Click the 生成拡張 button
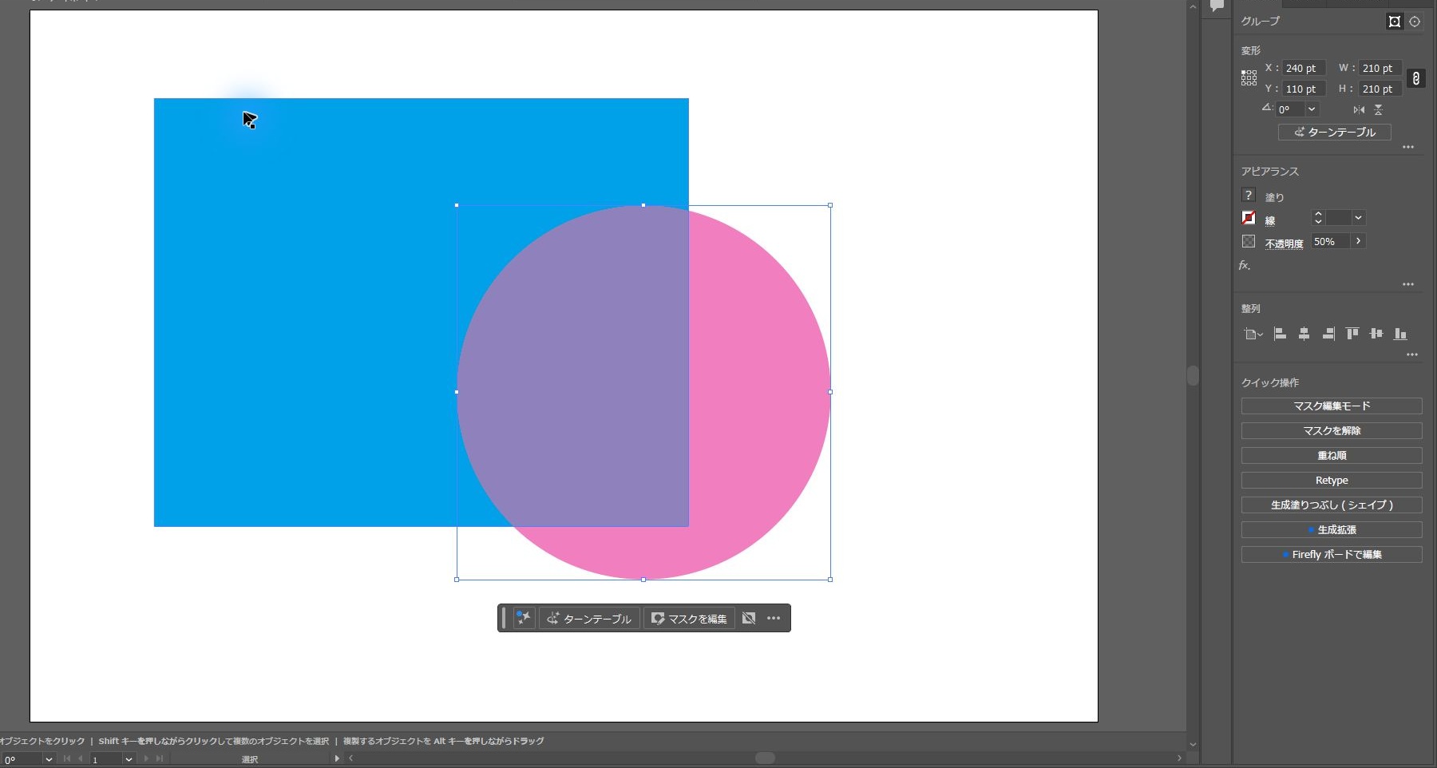This screenshot has height=768, width=1437. pyautogui.click(x=1332, y=530)
